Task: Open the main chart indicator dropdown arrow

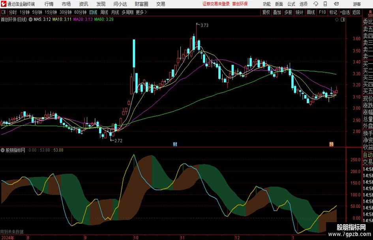Action: pos(30,19)
